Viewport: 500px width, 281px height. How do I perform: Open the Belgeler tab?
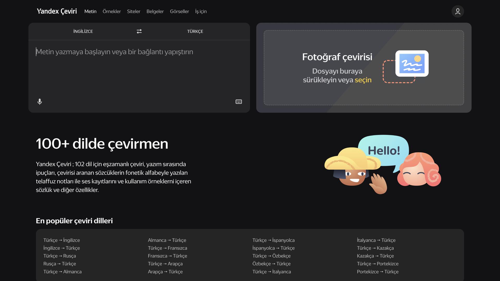coord(155,11)
